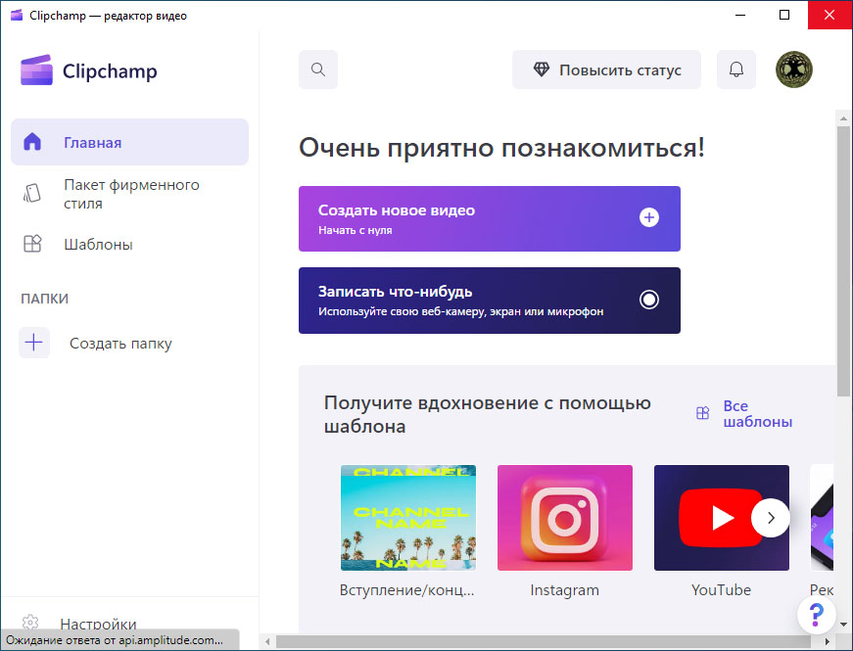Click the horizontal scrollbar right arrow

pos(827,642)
